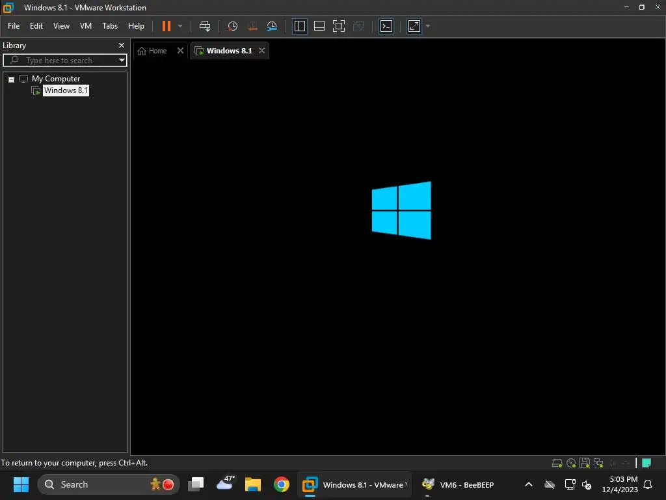Open the Tabs menu

tap(109, 26)
